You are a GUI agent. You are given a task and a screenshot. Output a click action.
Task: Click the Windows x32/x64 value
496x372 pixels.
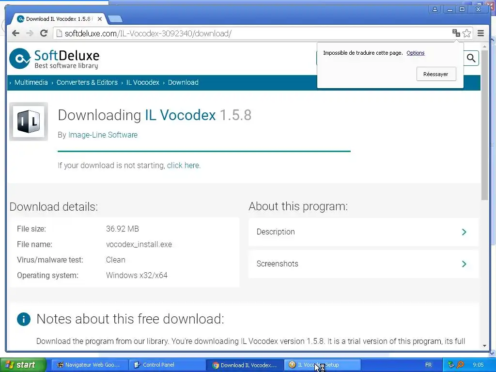point(137,276)
